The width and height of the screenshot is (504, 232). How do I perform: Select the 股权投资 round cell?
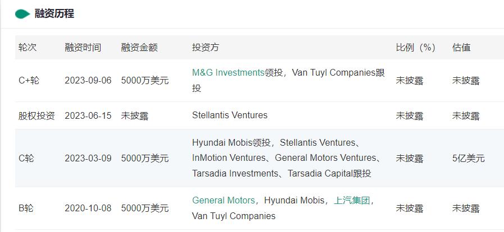[x=37, y=115]
